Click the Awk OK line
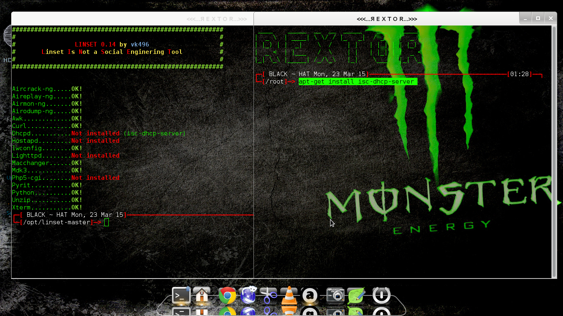The image size is (563, 316). tap(47, 118)
